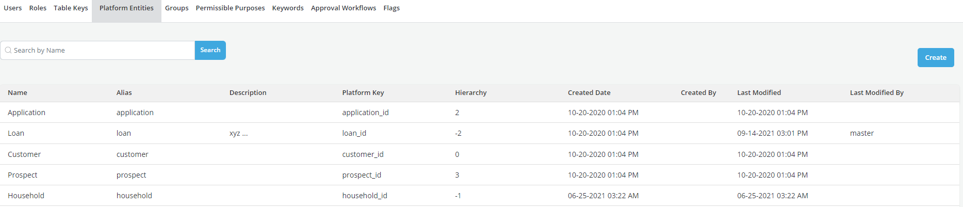Click the magnifier icon in search field
Image resolution: width=963 pixels, height=207 pixels.
(8, 51)
